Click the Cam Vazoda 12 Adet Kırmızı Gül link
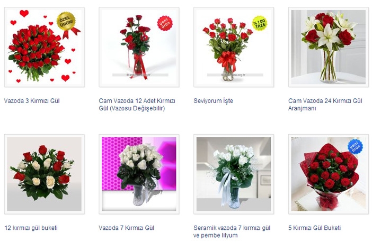 137,105
